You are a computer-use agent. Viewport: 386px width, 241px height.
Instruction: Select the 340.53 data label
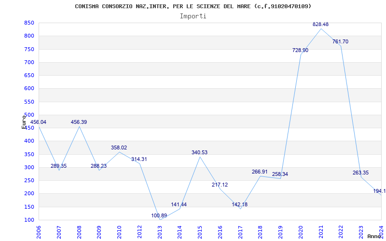coord(199,152)
